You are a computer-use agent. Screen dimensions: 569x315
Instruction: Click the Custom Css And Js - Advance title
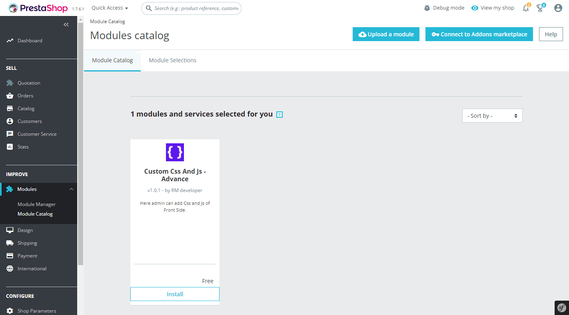point(175,175)
